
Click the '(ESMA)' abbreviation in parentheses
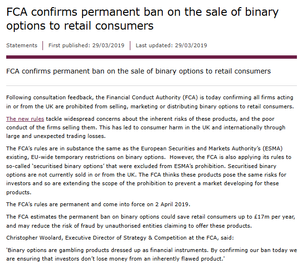tap(273, 148)
